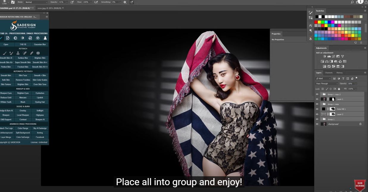Click the Gaussian Blur button
The image size is (368, 192).
pyautogui.click(x=40, y=45)
